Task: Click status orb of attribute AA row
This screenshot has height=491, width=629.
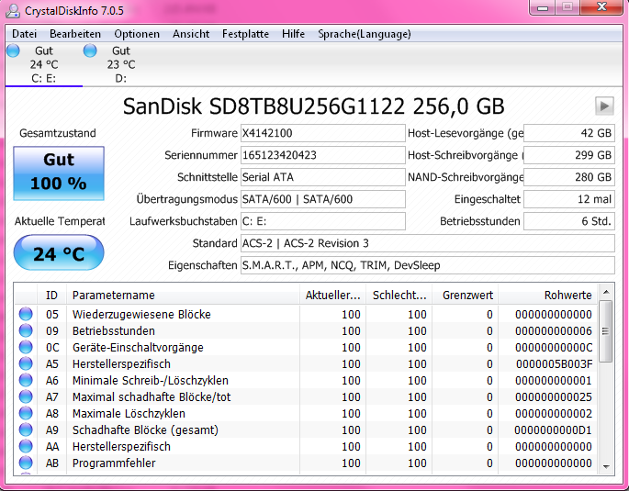Action: point(26,446)
